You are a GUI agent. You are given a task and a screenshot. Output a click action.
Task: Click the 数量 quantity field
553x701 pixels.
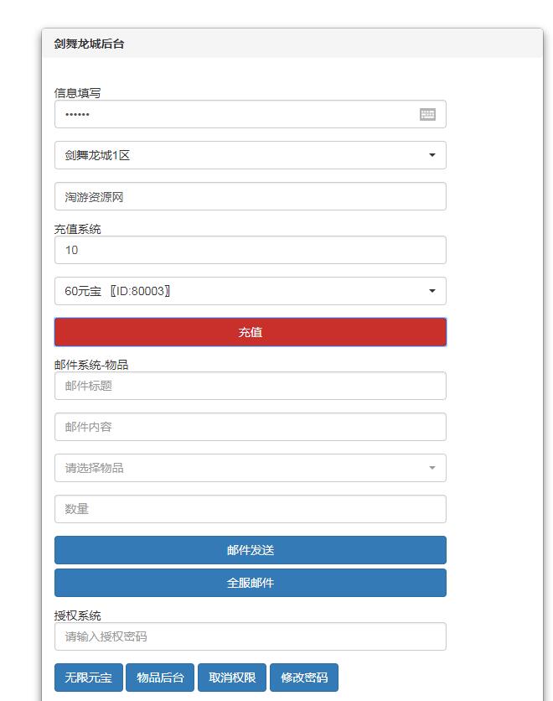point(250,509)
